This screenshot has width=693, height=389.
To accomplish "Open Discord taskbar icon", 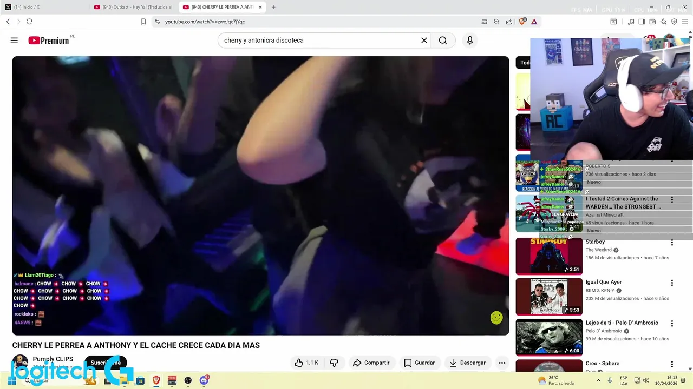I will (x=204, y=380).
